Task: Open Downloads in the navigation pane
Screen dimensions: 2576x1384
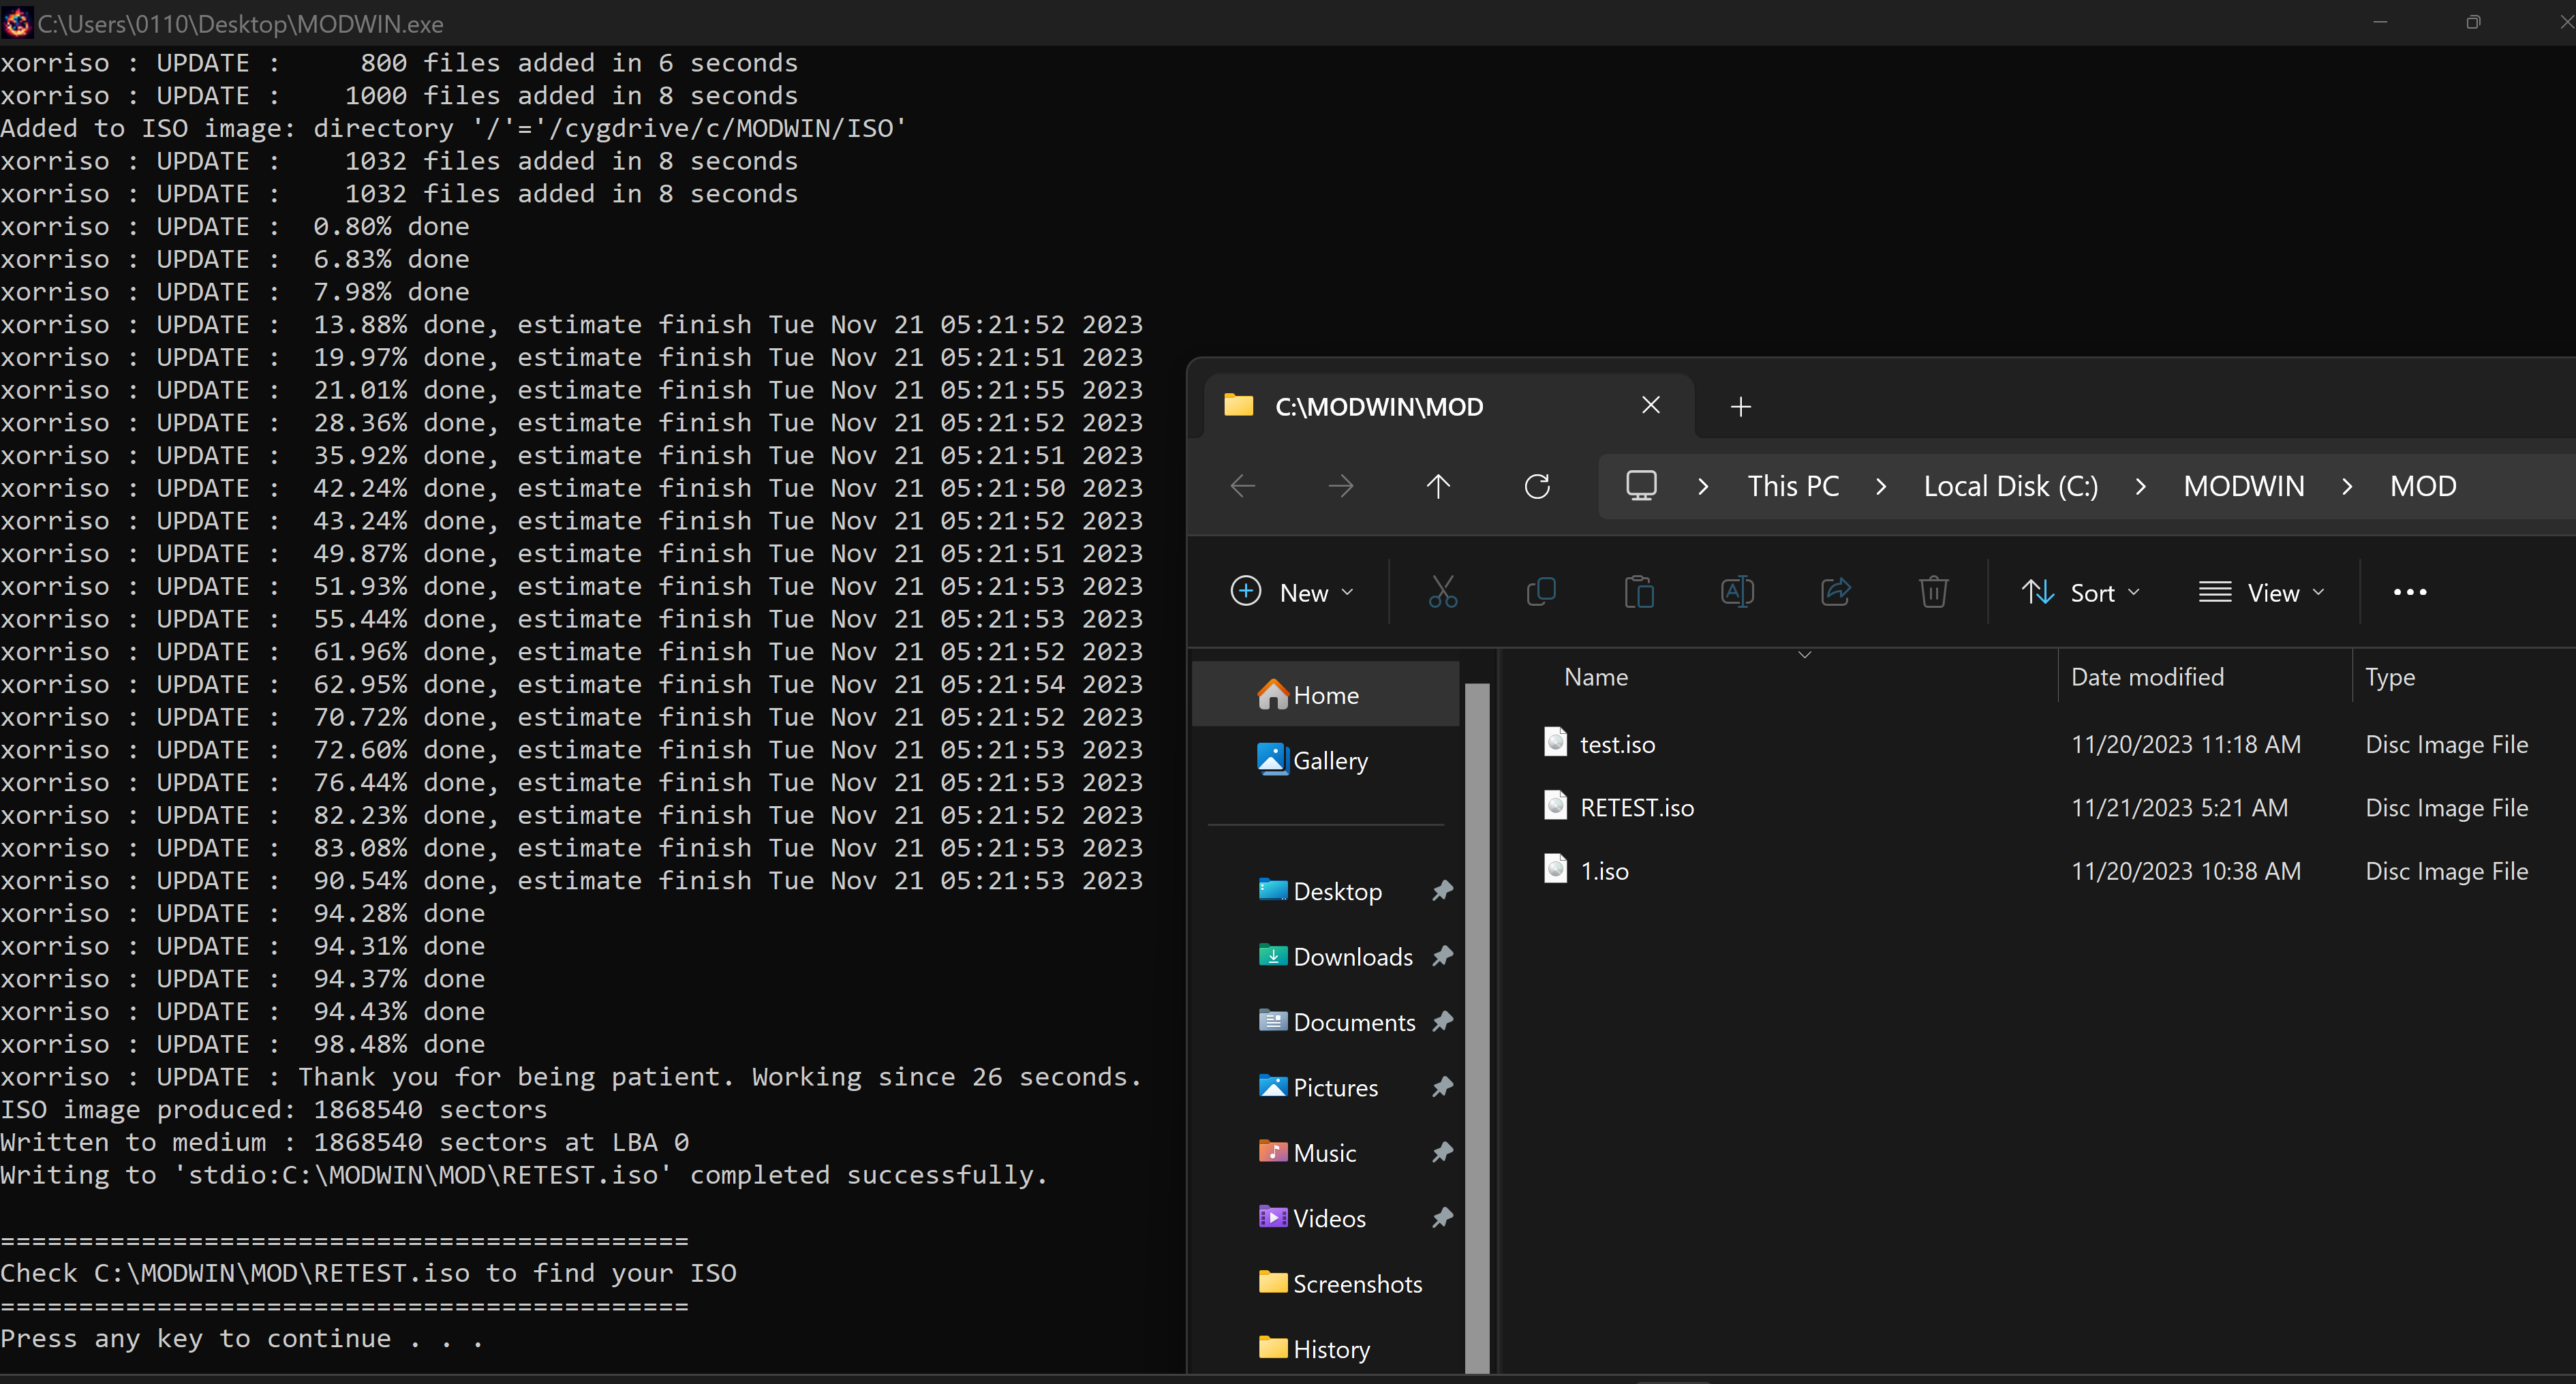Action: (x=1326, y=956)
